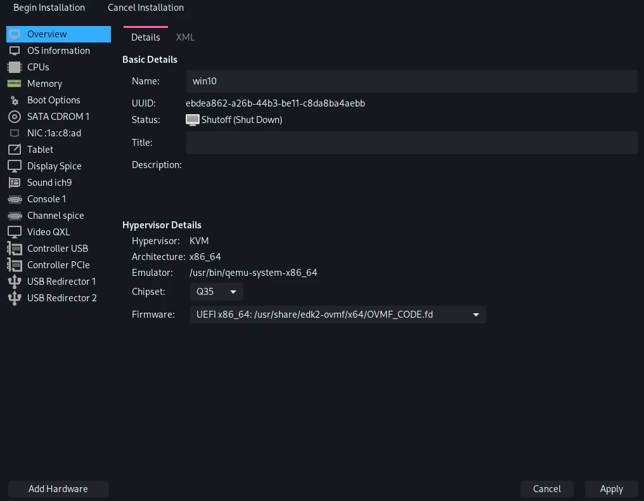Open the Firmware UEFI dropdown
Viewport: 644px width, 501px height.
337,315
